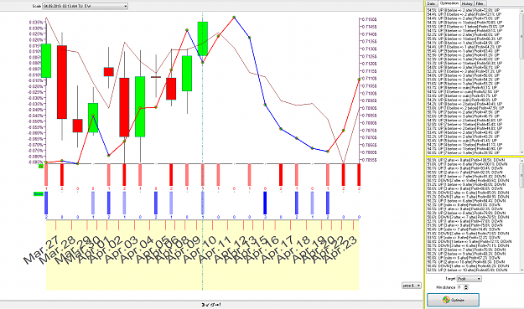Viewport: 524px width, 309px height.
Task: Click the zigzag peak point above Apr.12
Action: click(234, 17)
